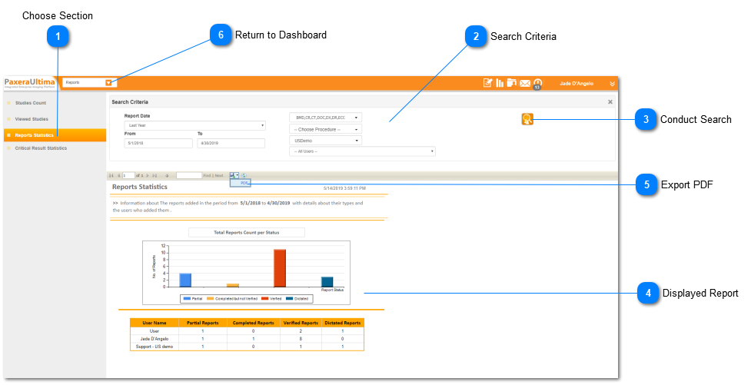
Task: Click the dark blue Dictated bar
Action: (x=327, y=281)
